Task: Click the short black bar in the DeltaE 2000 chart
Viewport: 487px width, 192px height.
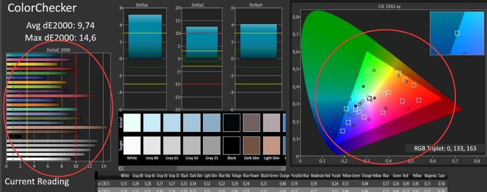Action: (x=14, y=136)
